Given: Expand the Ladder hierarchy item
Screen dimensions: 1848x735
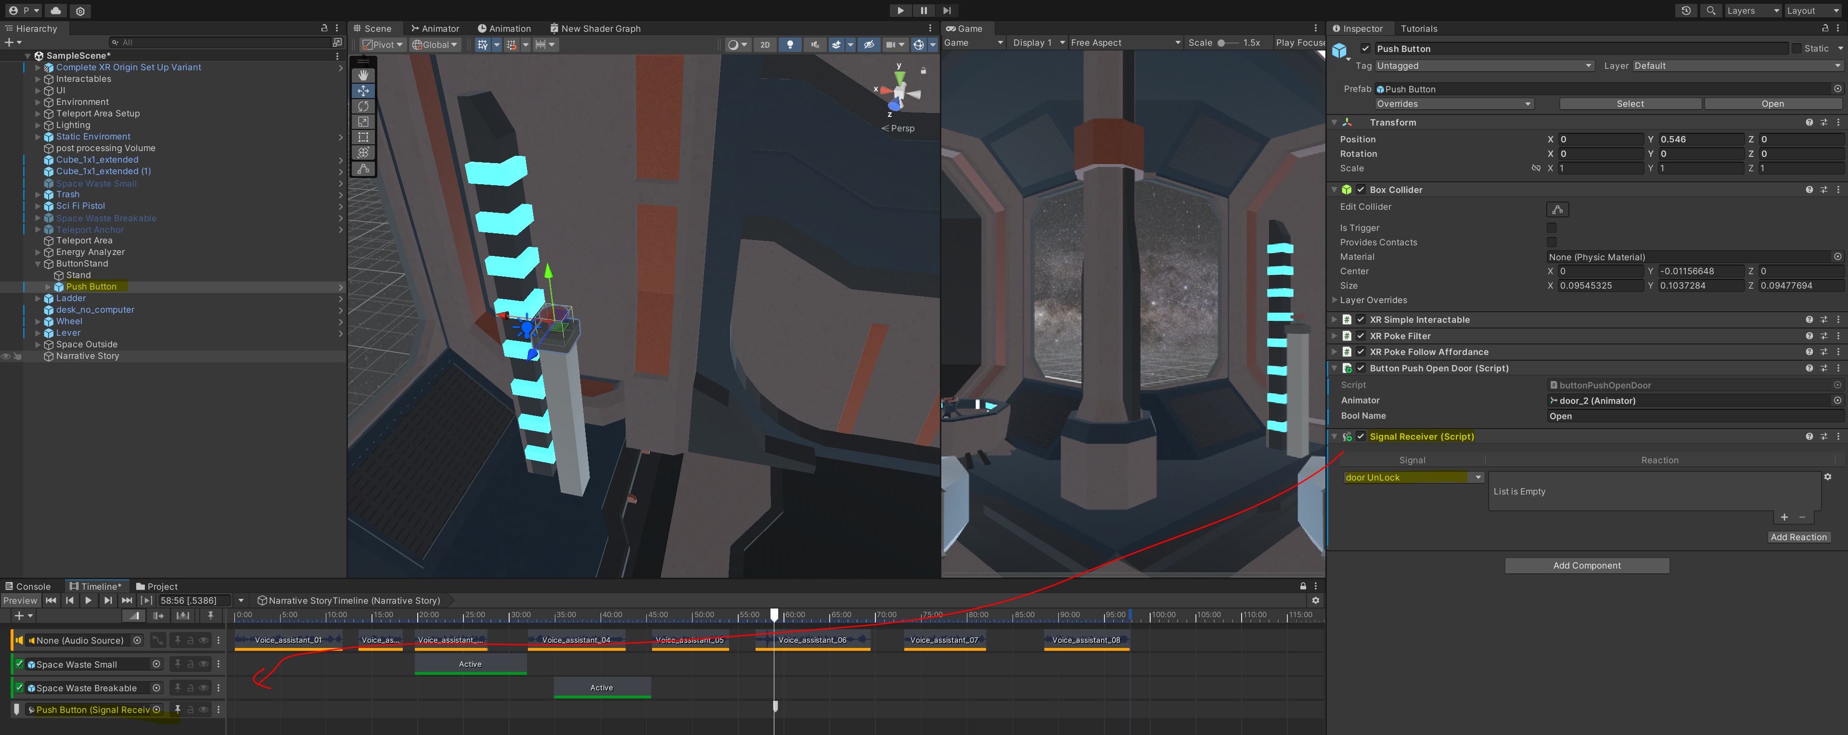Looking at the screenshot, I should (x=38, y=298).
